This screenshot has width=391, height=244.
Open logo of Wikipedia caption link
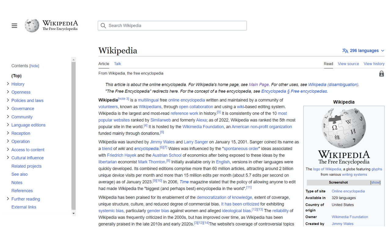[327, 169]
